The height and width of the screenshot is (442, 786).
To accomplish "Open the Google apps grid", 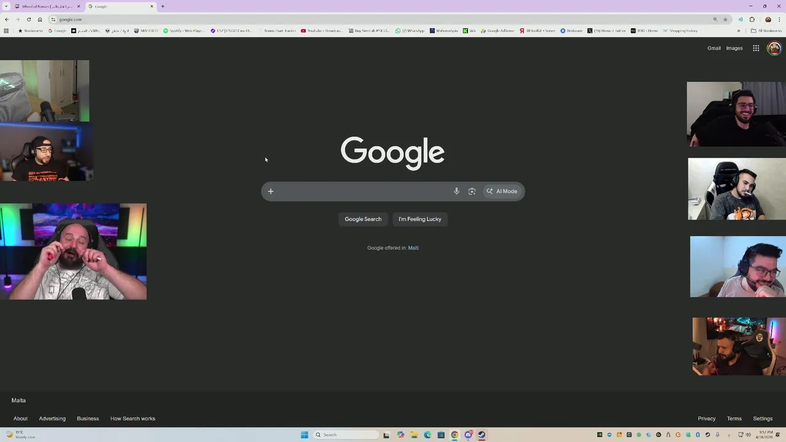I will (x=756, y=48).
